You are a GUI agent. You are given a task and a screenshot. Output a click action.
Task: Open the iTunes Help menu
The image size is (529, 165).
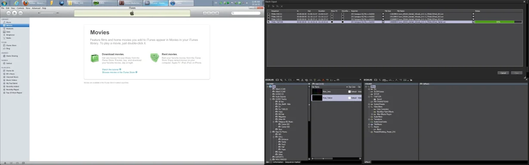pos(44,8)
